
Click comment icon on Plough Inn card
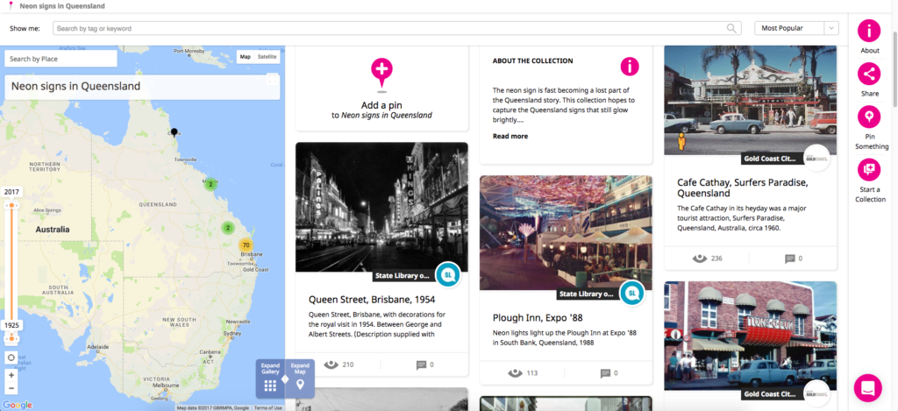click(605, 373)
